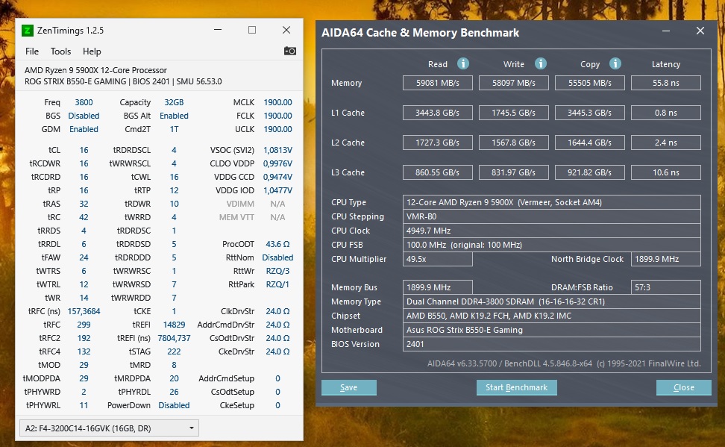This screenshot has height=447, width=725.
Task: Click the L3 Cache latency value 10.6 ns
Action: coord(666,172)
